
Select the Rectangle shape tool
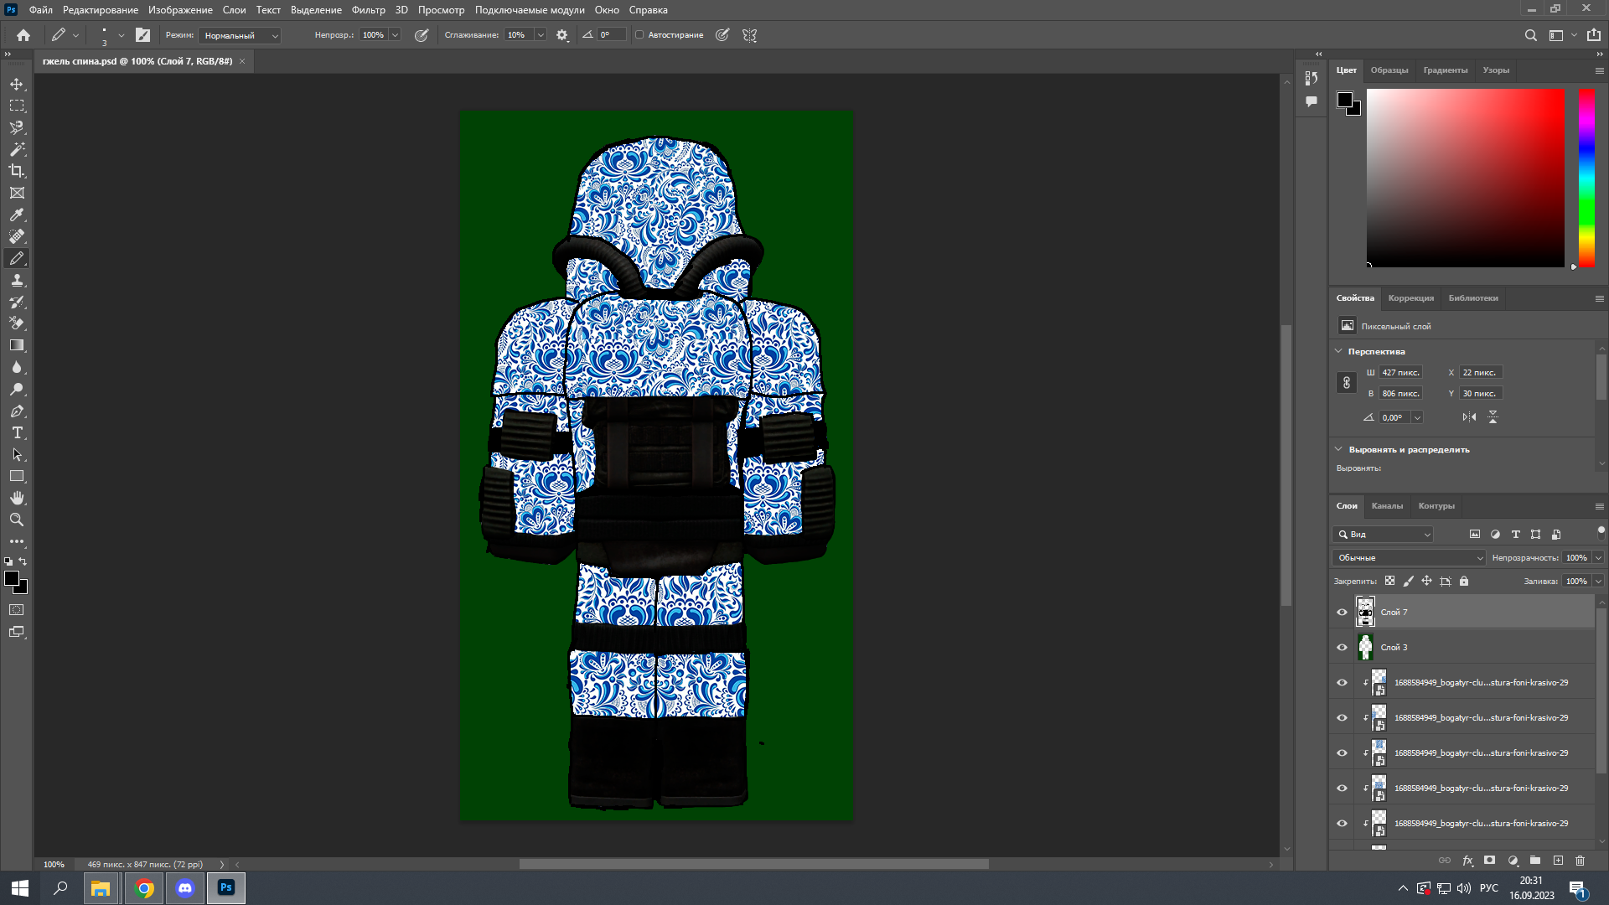(x=17, y=476)
